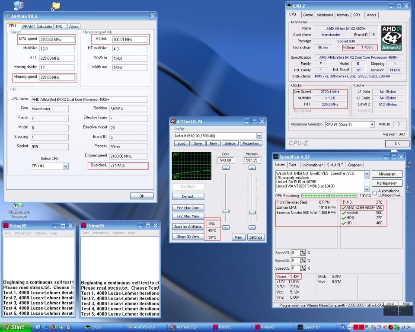Open the Processor Selection dropdown in CPU-Z

[372, 124]
